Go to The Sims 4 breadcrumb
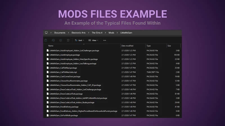This screenshot has height=126, width=225. [x=97, y=33]
